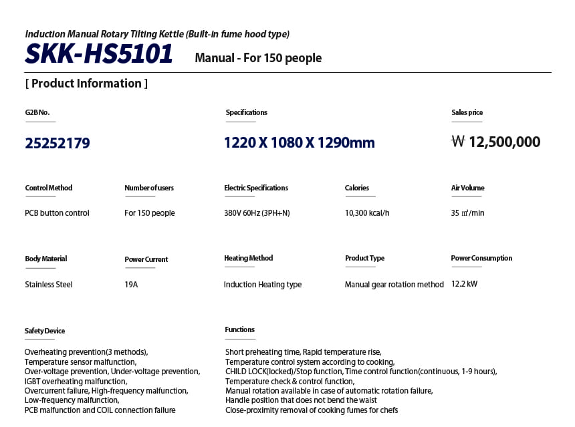Click the 'Manual - For 150 people' subtitle
This screenshot has height=427, width=575.
click(258, 58)
